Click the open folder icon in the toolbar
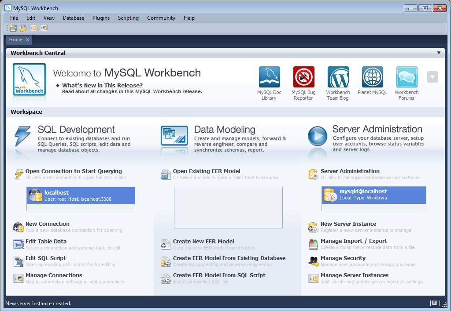The height and width of the screenshot is (311, 451). [22, 28]
